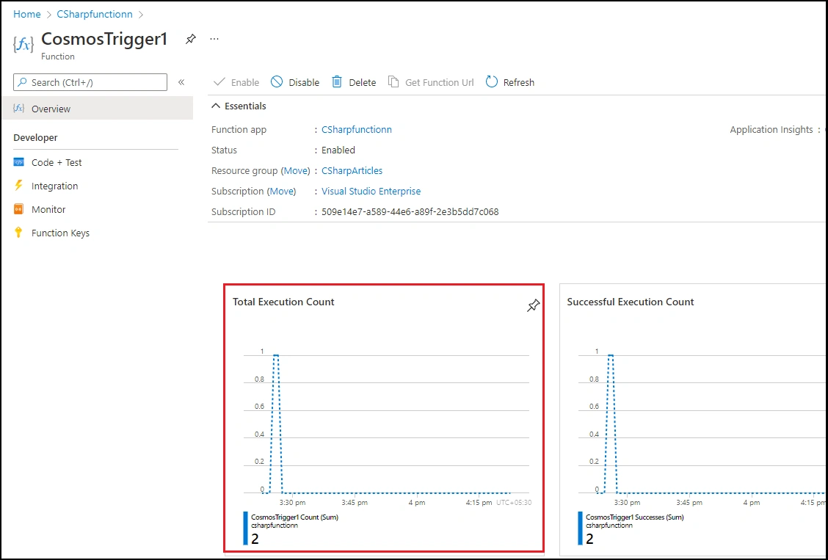Go to Home breadcrumb
The width and height of the screenshot is (828, 560).
click(27, 14)
